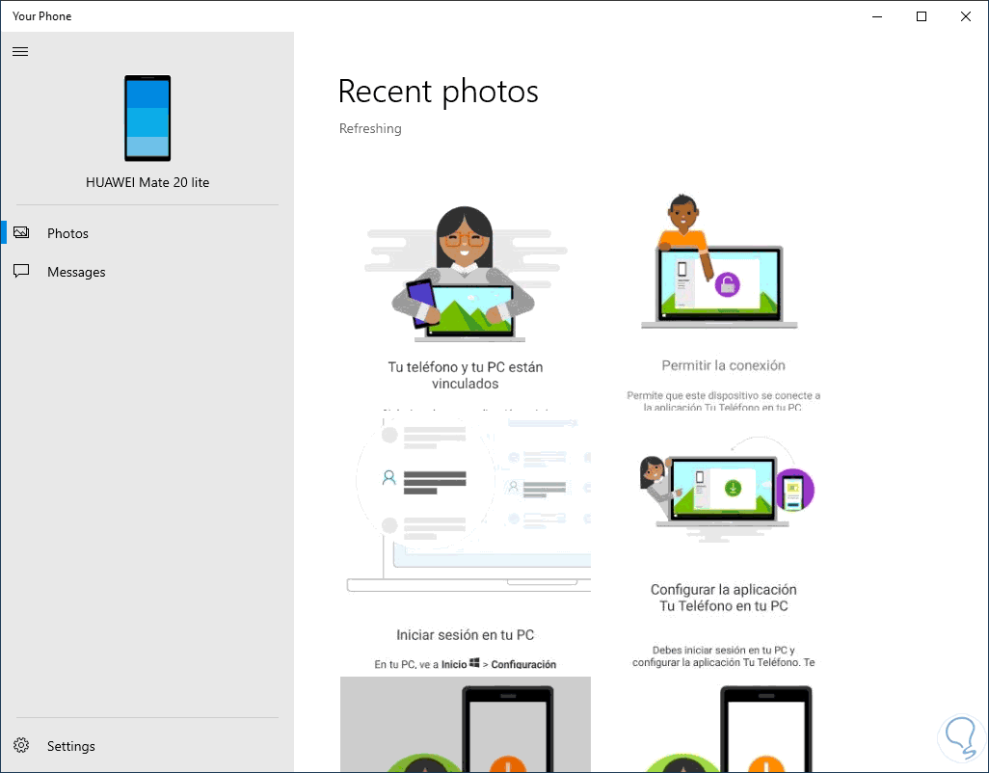
Task: Minimize the Your Phone window
Action: [x=877, y=16]
